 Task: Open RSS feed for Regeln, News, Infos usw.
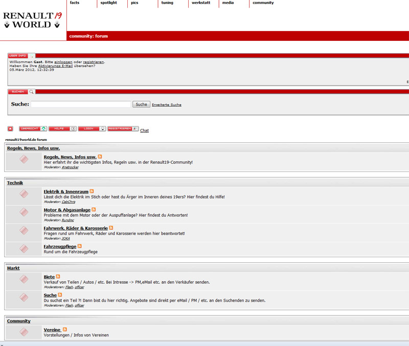(100, 157)
